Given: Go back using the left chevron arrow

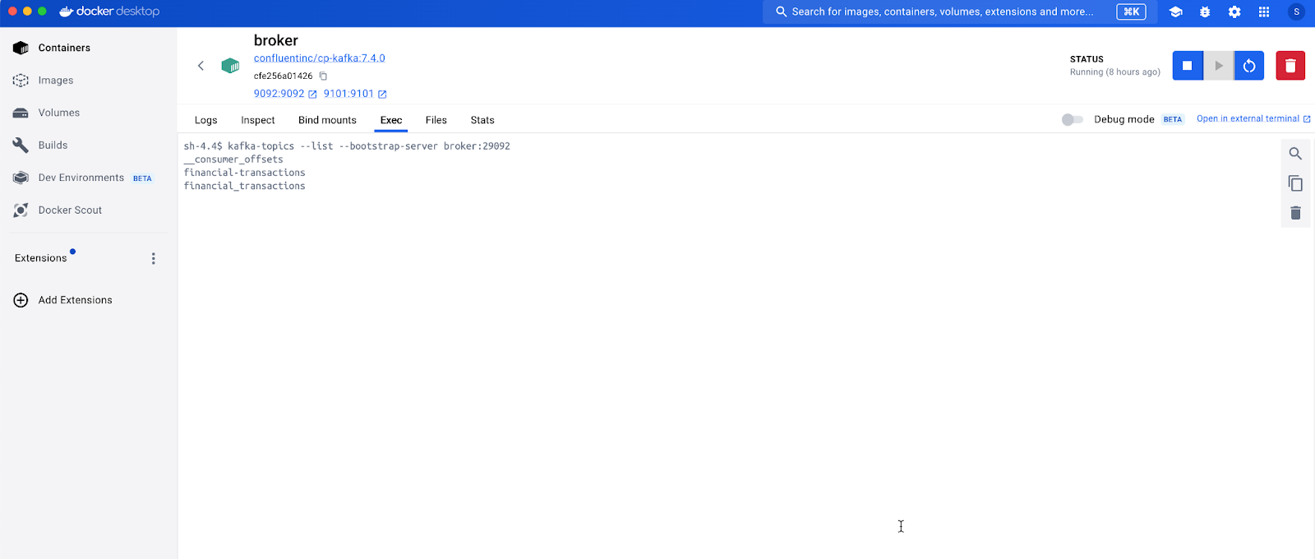Looking at the screenshot, I should (201, 66).
